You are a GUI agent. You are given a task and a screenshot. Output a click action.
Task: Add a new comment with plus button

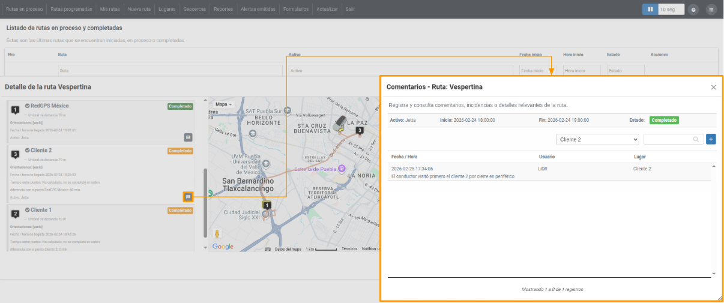(x=711, y=139)
